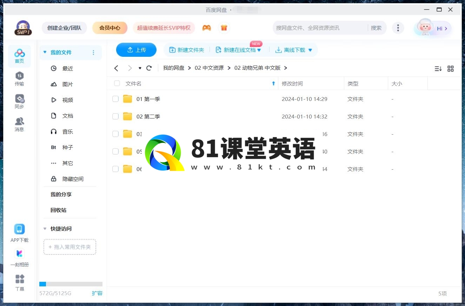Open the sort order icon
Viewport: 465px width, 306px height.
(x=438, y=69)
